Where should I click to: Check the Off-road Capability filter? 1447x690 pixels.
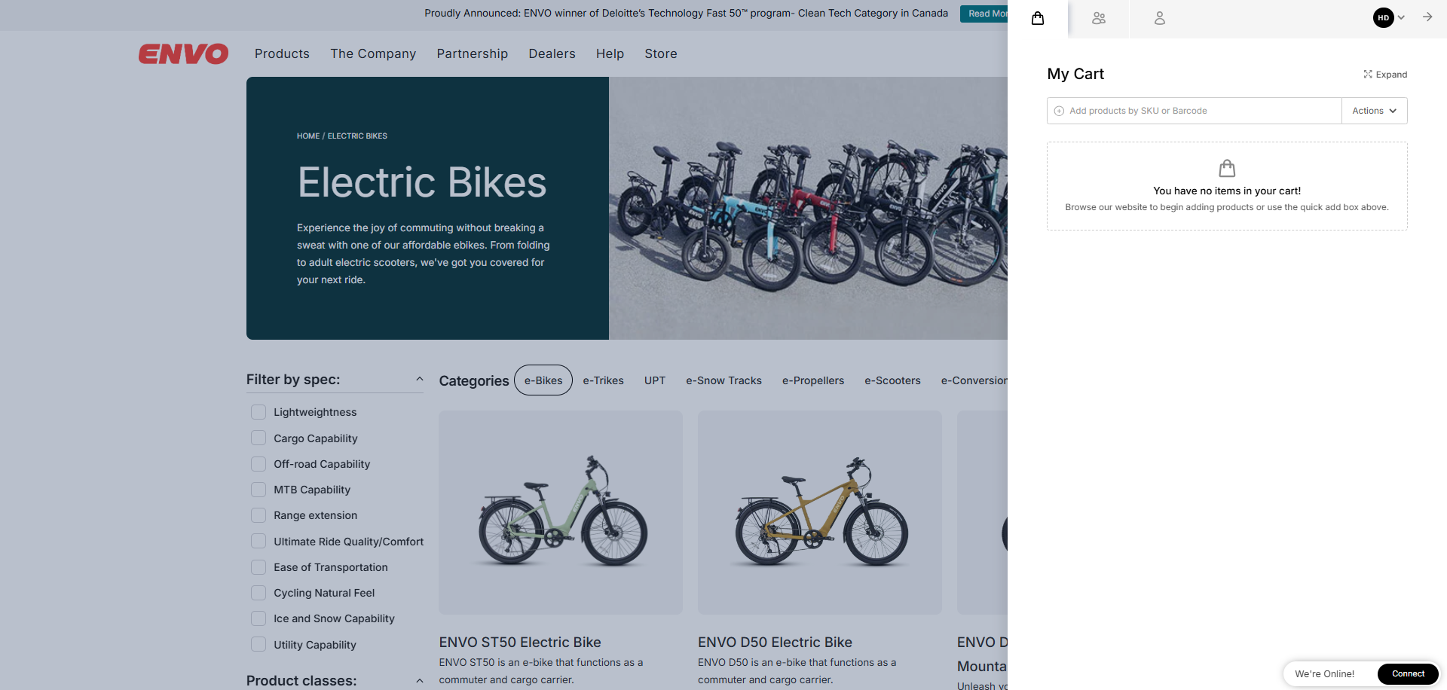(x=259, y=464)
